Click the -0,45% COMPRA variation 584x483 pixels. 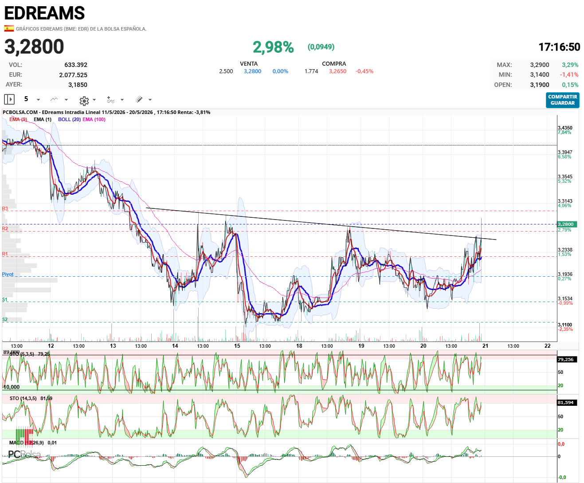tap(365, 71)
